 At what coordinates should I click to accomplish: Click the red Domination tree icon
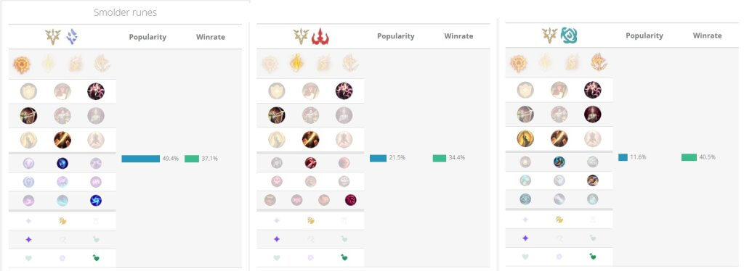point(320,36)
